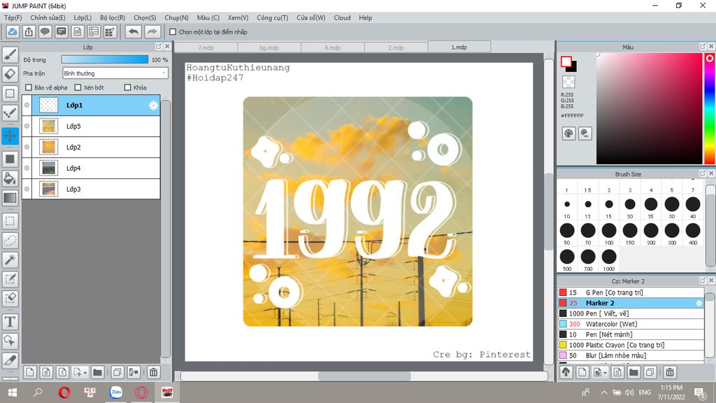The height and width of the screenshot is (403, 716).
Task: Select the rectangular selection tool
Action: [x=10, y=221]
